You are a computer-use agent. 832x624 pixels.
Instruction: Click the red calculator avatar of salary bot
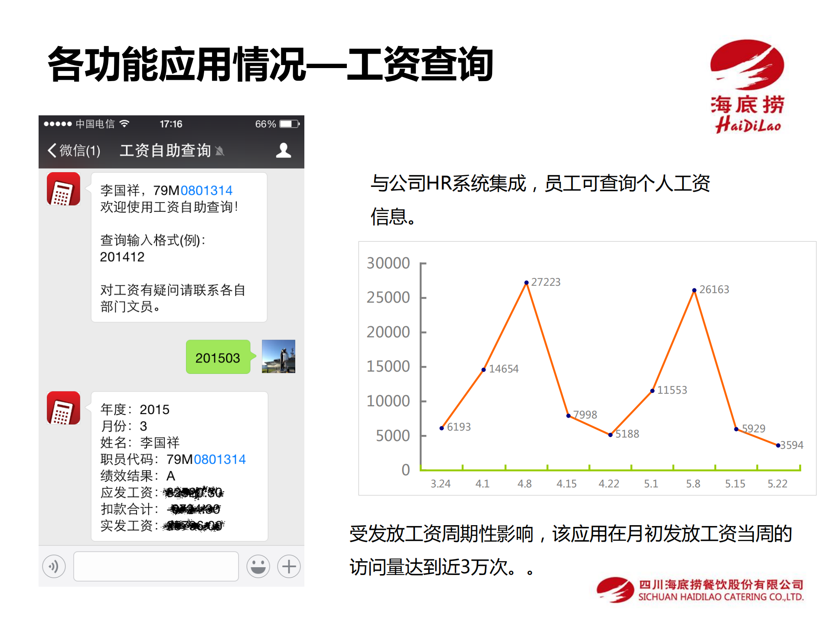tap(63, 189)
